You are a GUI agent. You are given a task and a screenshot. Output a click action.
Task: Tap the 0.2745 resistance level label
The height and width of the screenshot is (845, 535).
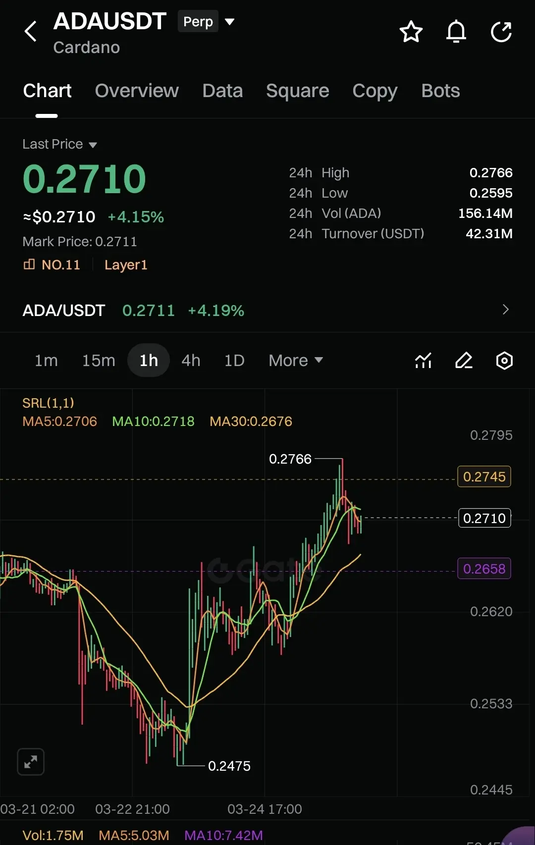[x=484, y=476]
